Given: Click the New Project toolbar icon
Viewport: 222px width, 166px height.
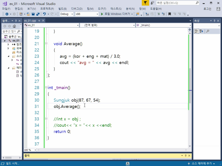Looking at the screenshot, I should (21, 14).
